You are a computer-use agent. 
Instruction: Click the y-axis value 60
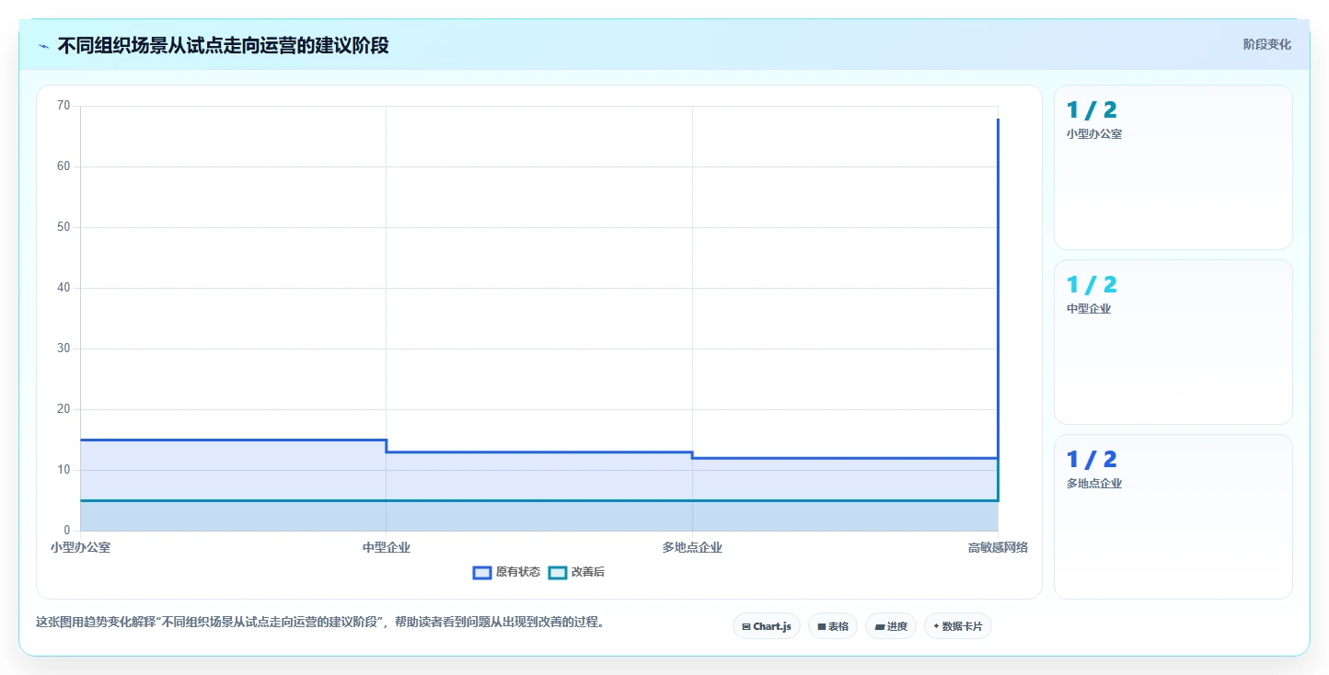64,166
